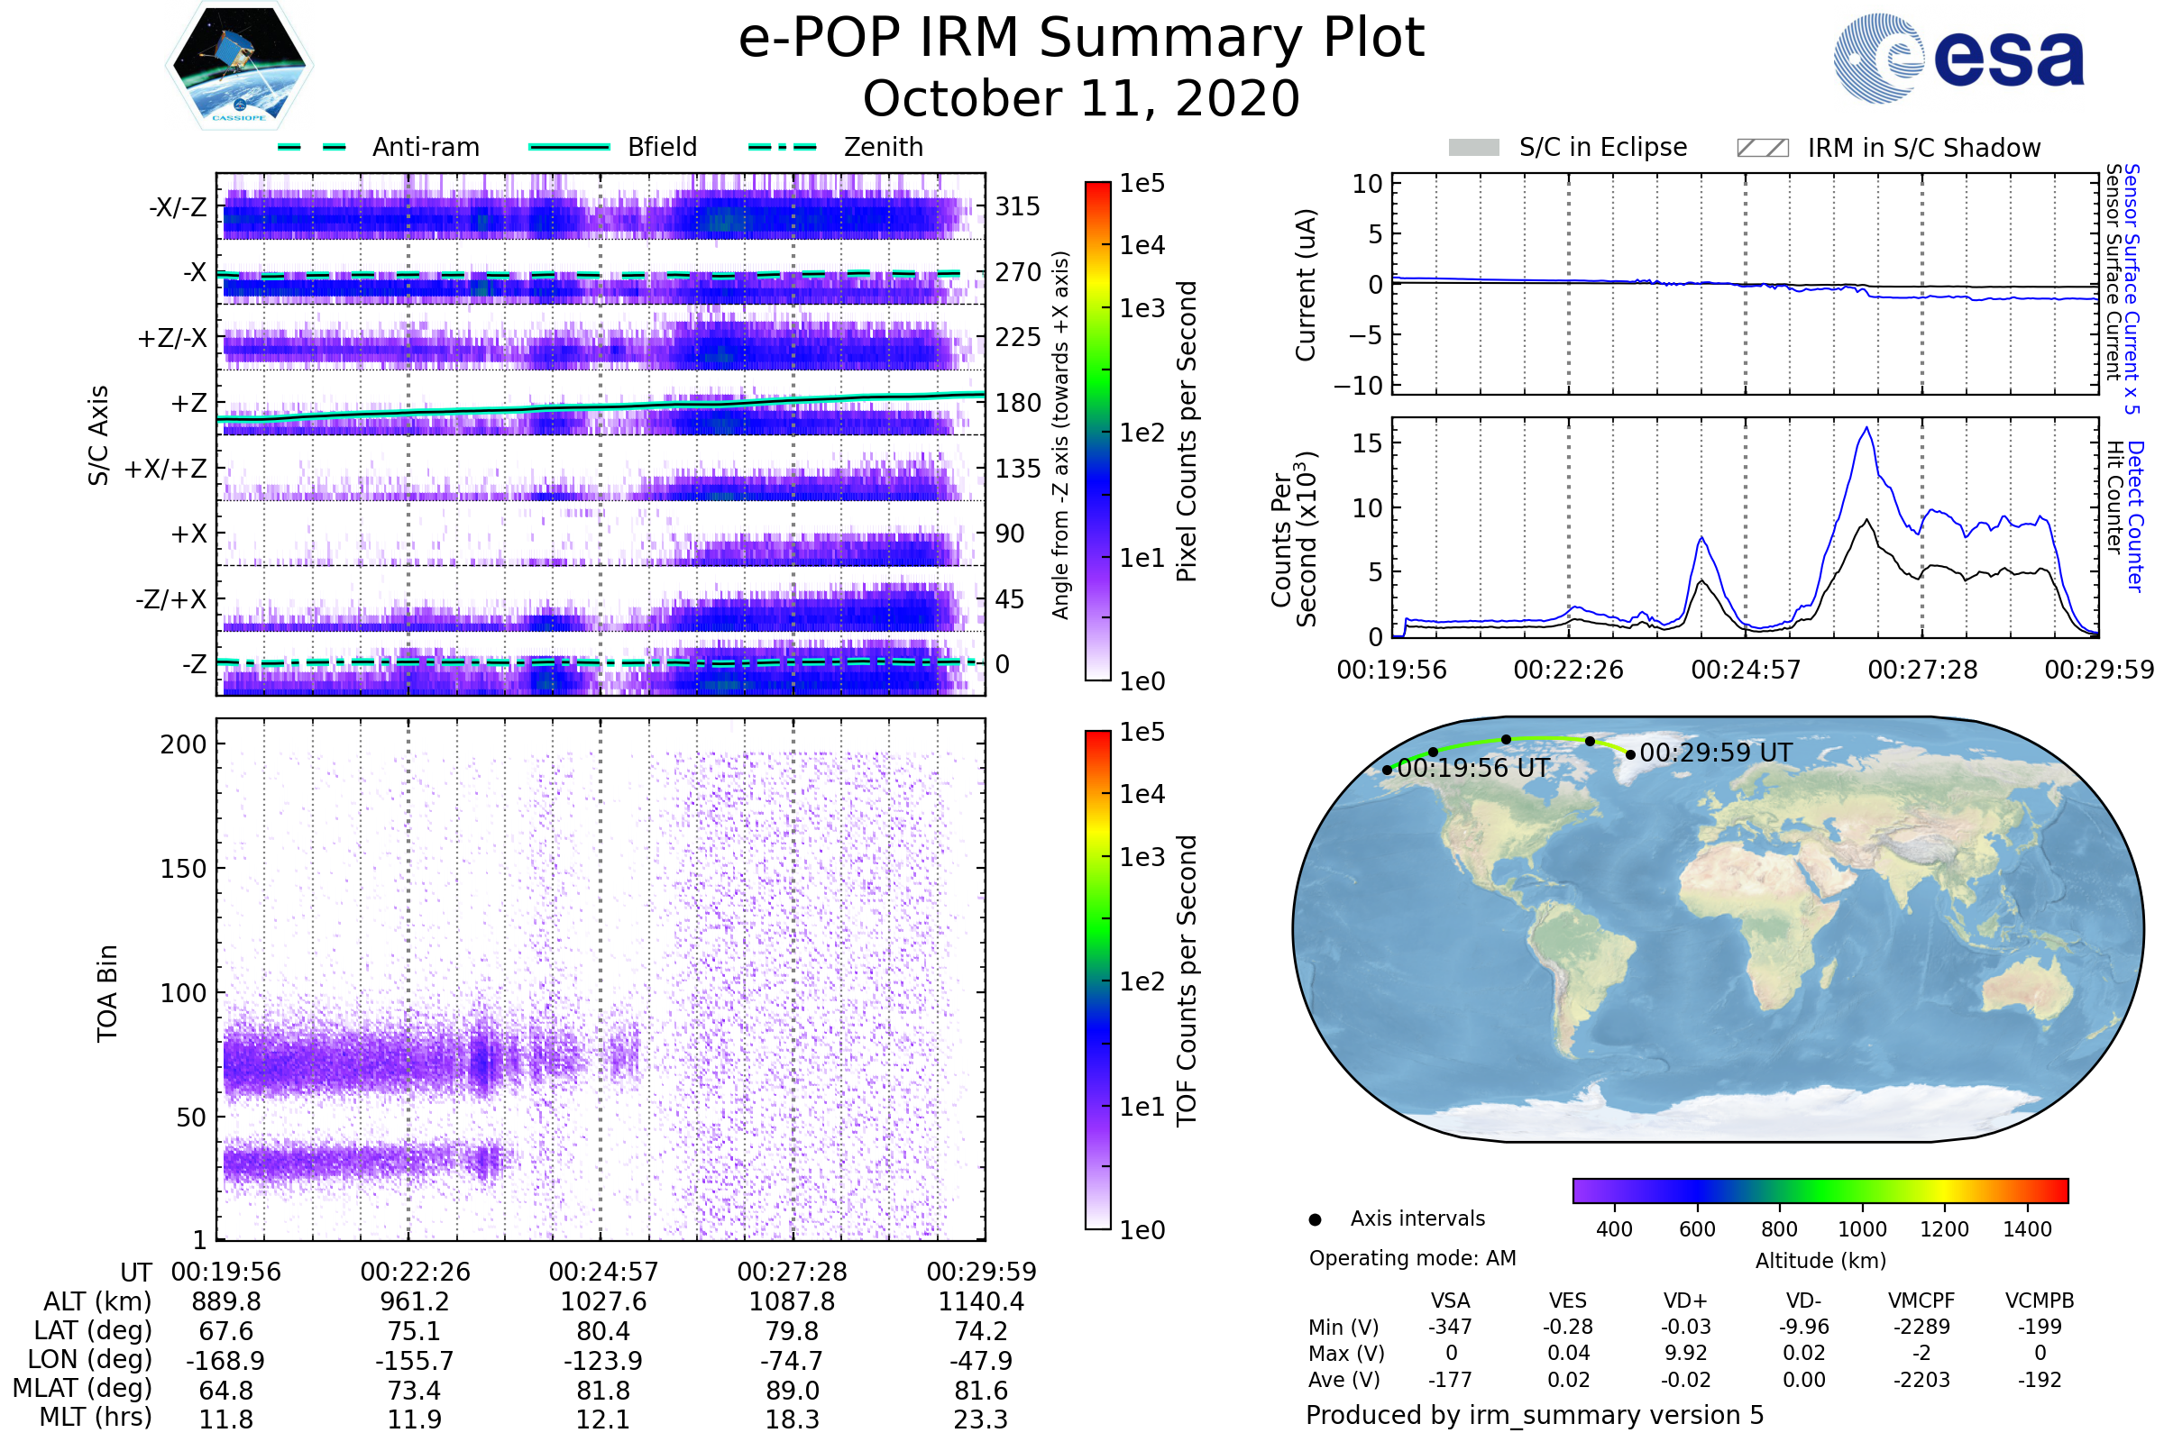Click the +Z axis label on skymap
This screenshot has width=2164, height=1442.
[x=188, y=403]
